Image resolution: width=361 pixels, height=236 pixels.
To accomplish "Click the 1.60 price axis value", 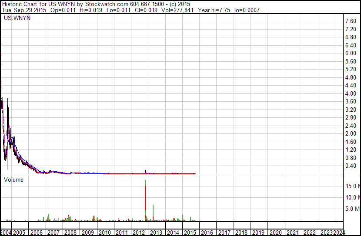I will 351,142.
